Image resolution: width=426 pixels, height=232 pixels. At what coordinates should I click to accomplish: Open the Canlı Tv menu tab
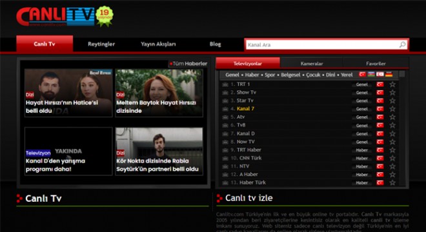(45, 44)
